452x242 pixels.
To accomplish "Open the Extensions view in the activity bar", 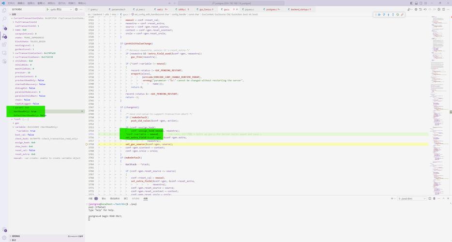I will (x=4, y=45).
